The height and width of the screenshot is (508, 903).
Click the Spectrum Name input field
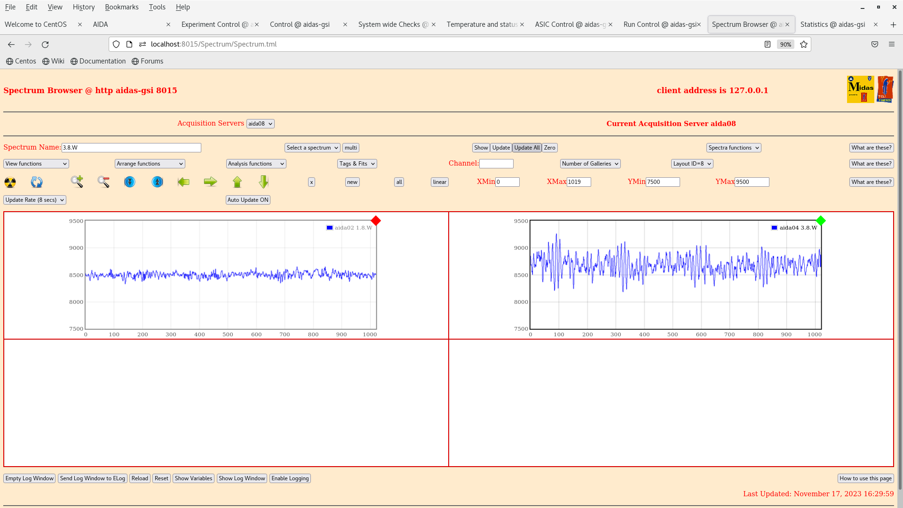click(x=131, y=148)
